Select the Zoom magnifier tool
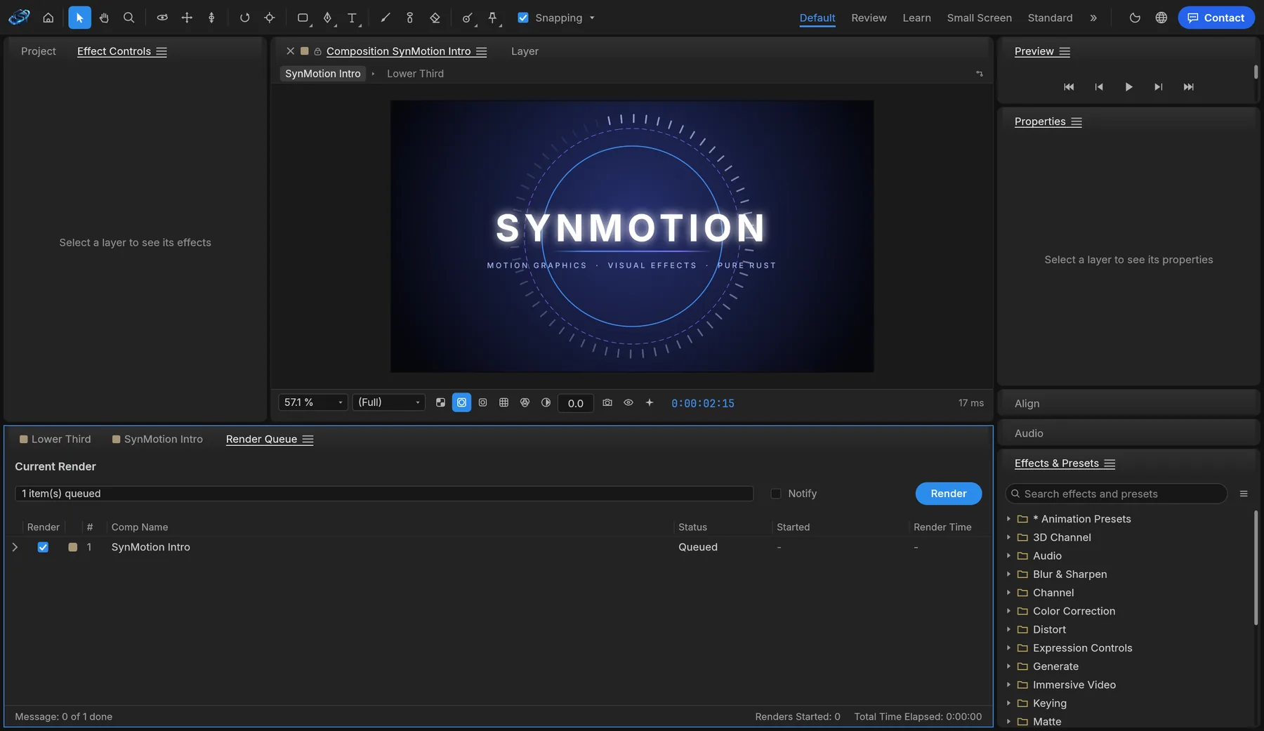Screen dimensions: 1264x731 coord(129,18)
